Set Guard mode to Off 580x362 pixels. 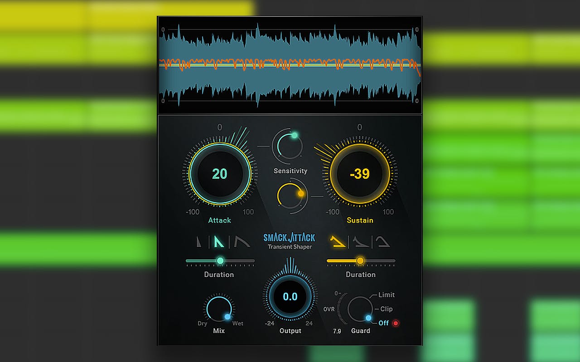click(x=383, y=323)
